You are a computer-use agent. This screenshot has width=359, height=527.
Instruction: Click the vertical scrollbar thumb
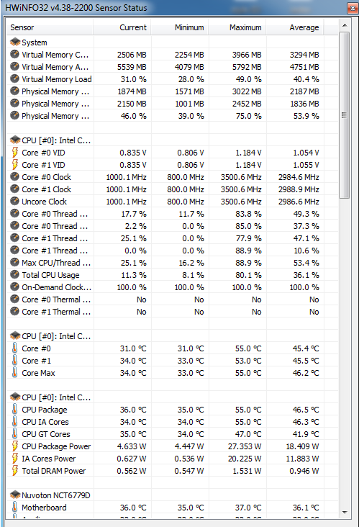tap(344, 115)
